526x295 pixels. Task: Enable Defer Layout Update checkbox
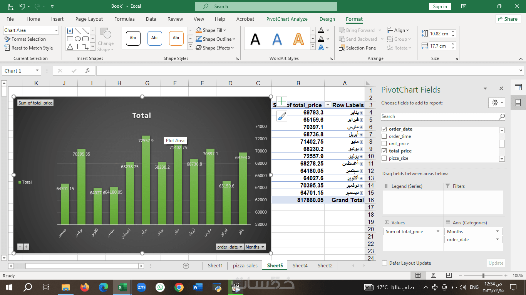(384, 263)
